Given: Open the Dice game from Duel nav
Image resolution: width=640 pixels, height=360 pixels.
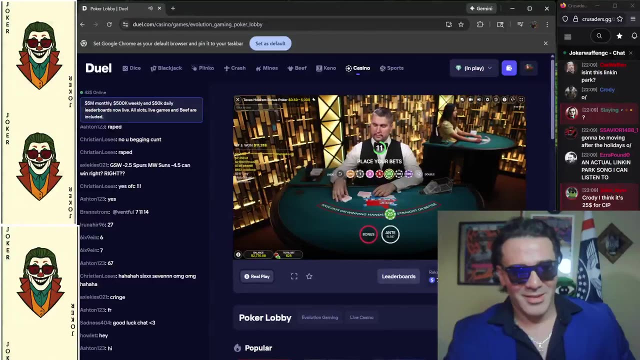Looking at the screenshot, I should click(x=131, y=68).
